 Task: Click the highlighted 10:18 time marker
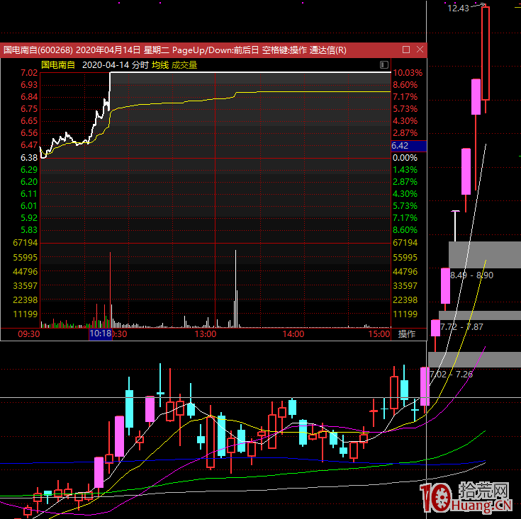click(101, 333)
